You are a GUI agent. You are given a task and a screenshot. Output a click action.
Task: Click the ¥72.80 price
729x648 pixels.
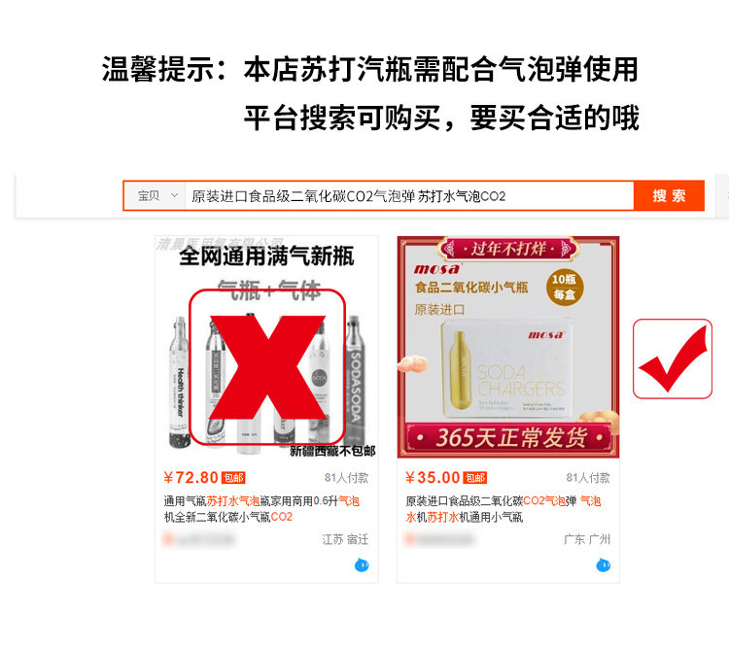coord(191,477)
